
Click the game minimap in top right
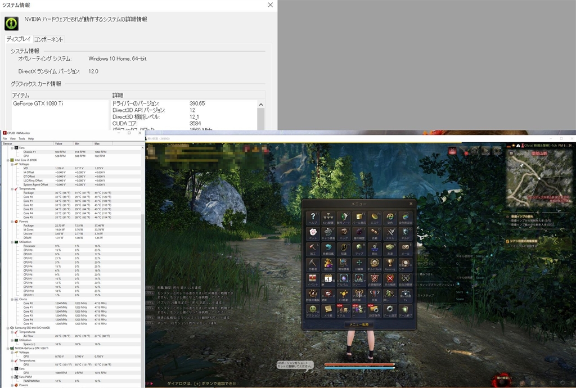(x=539, y=178)
